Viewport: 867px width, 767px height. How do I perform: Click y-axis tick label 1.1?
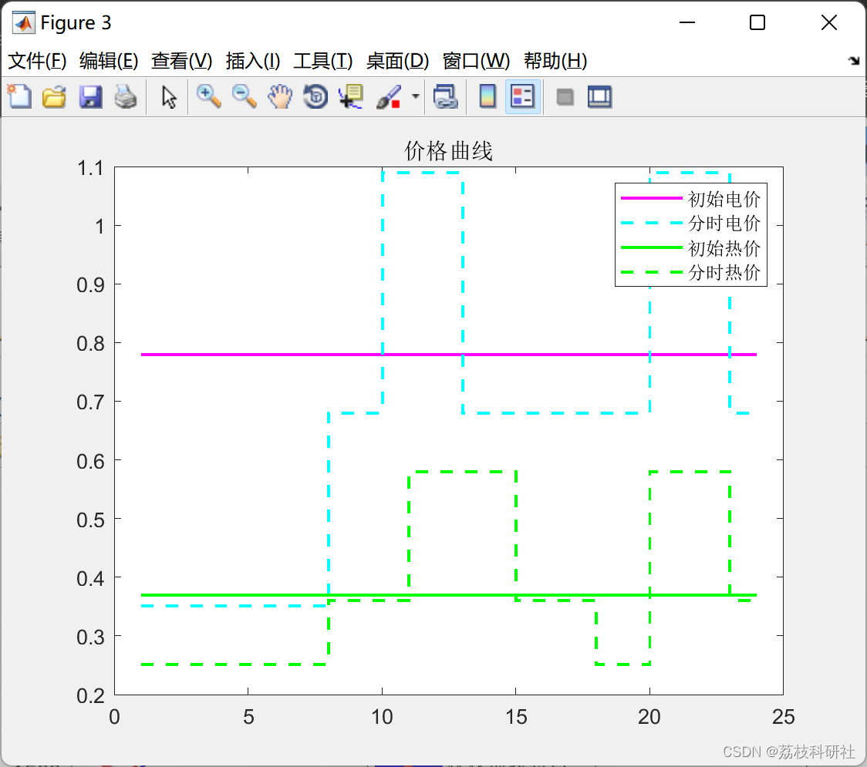pos(90,168)
